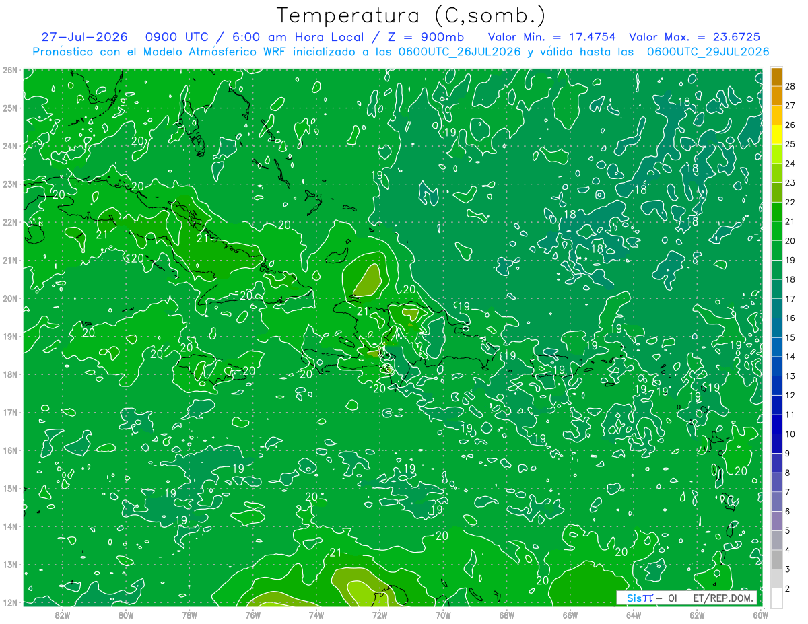The width and height of the screenshot is (808, 624).
Task: Click the color scale label "25"
Action: click(x=790, y=144)
